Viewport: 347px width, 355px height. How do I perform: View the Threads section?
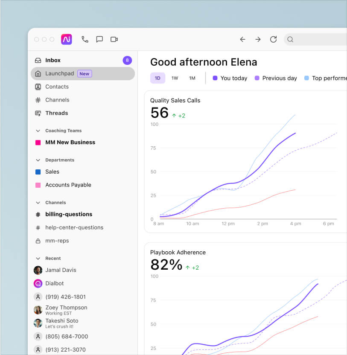(x=56, y=113)
